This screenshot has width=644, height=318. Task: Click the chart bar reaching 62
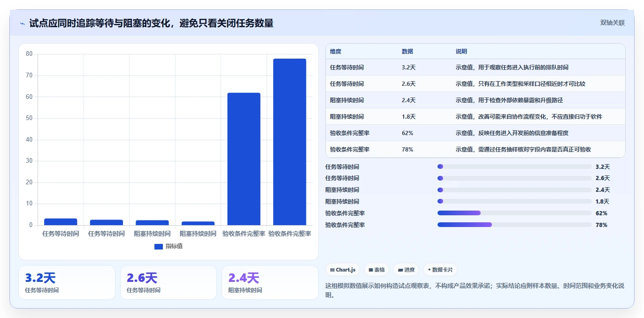point(244,159)
